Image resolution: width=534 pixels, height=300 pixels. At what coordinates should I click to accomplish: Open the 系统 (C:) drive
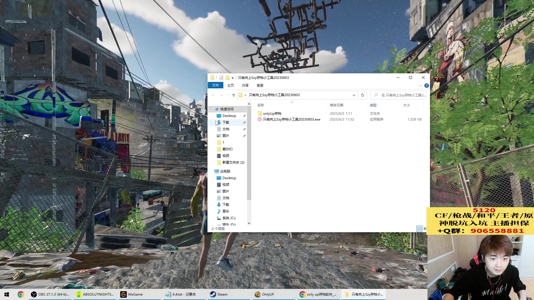(229, 218)
